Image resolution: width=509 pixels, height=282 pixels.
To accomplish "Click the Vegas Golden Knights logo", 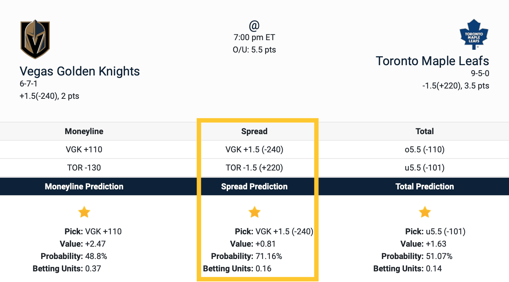I will (x=35, y=39).
